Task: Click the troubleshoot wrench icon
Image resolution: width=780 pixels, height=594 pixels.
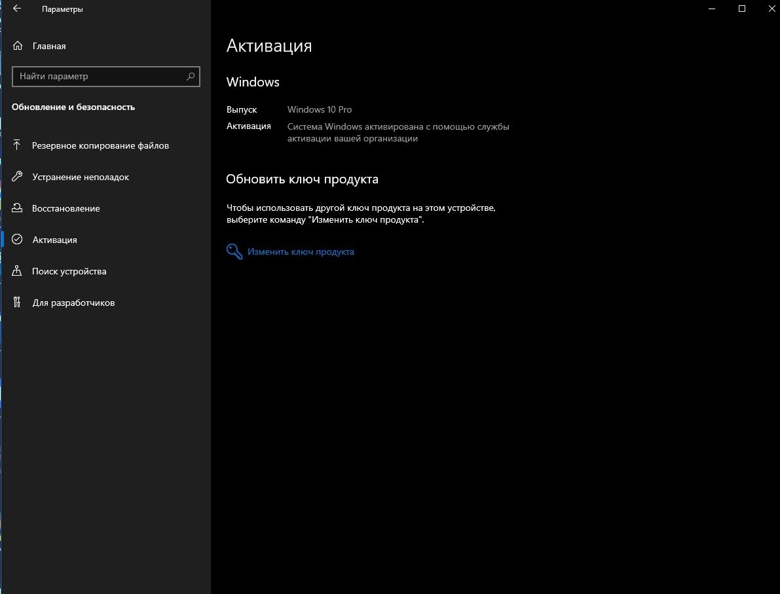Action: 17,177
